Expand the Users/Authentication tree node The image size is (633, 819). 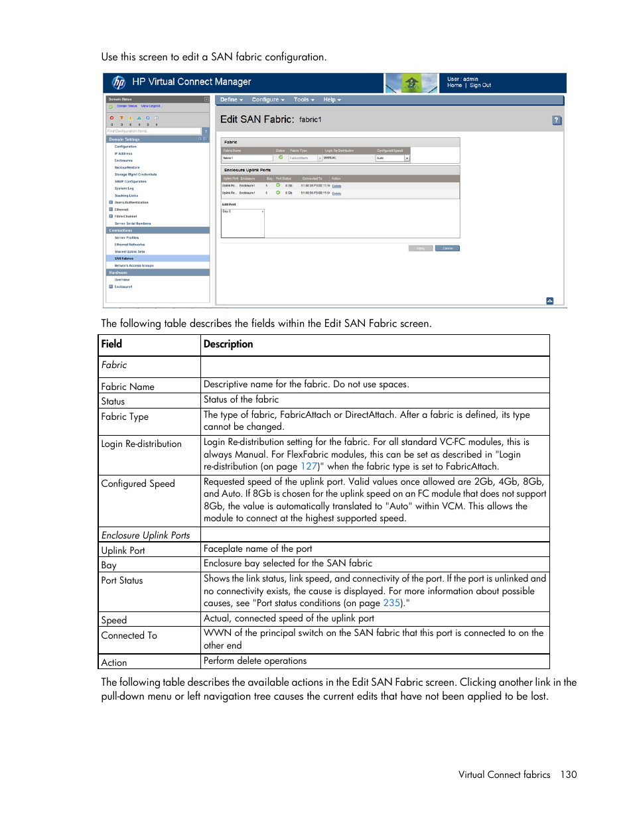111,202
